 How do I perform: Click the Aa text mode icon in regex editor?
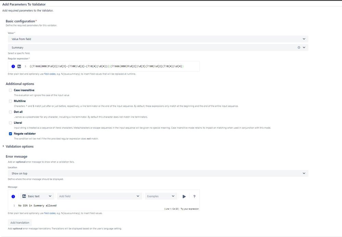point(19,66)
